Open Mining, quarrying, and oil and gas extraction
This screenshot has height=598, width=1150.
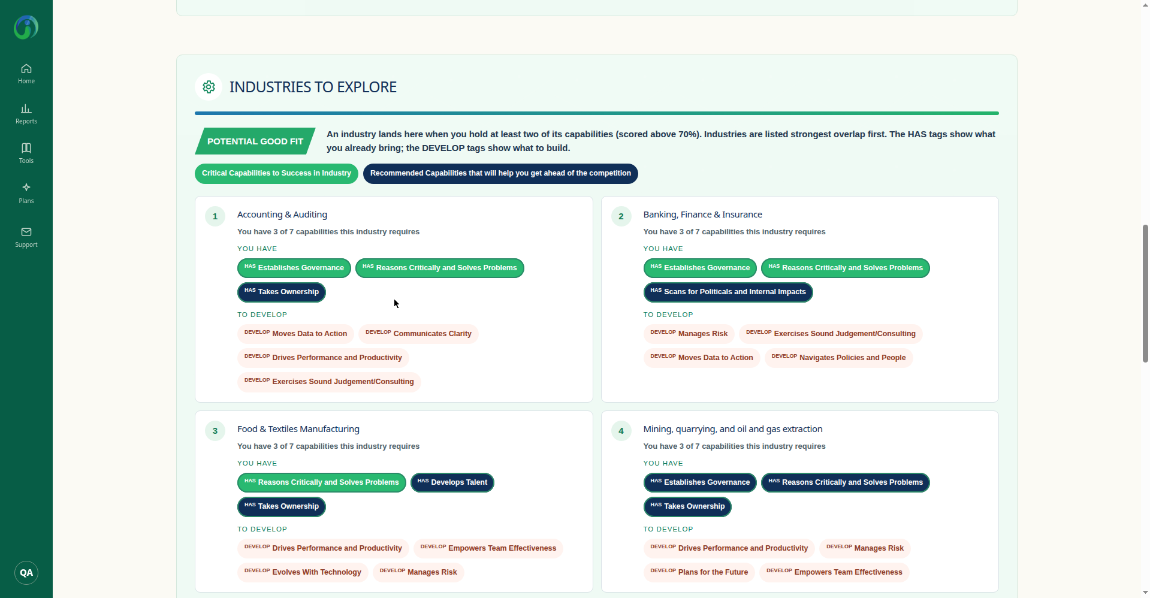click(733, 429)
